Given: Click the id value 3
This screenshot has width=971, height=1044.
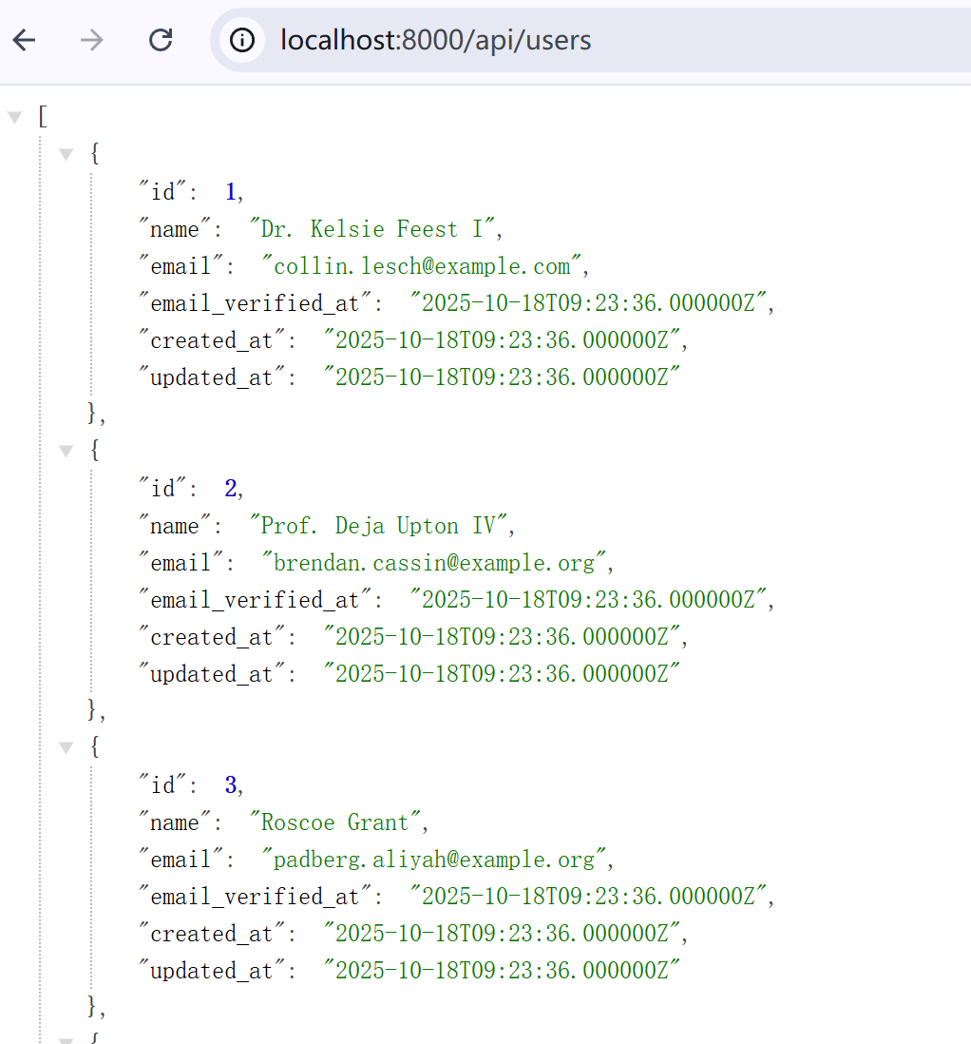Looking at the screenshot, I should click(x=230, y=785).
